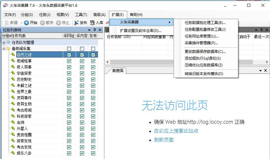Click the tag icon beside 世界之最
The height and width of the screenshot is (159, 270).
[13, 91]
